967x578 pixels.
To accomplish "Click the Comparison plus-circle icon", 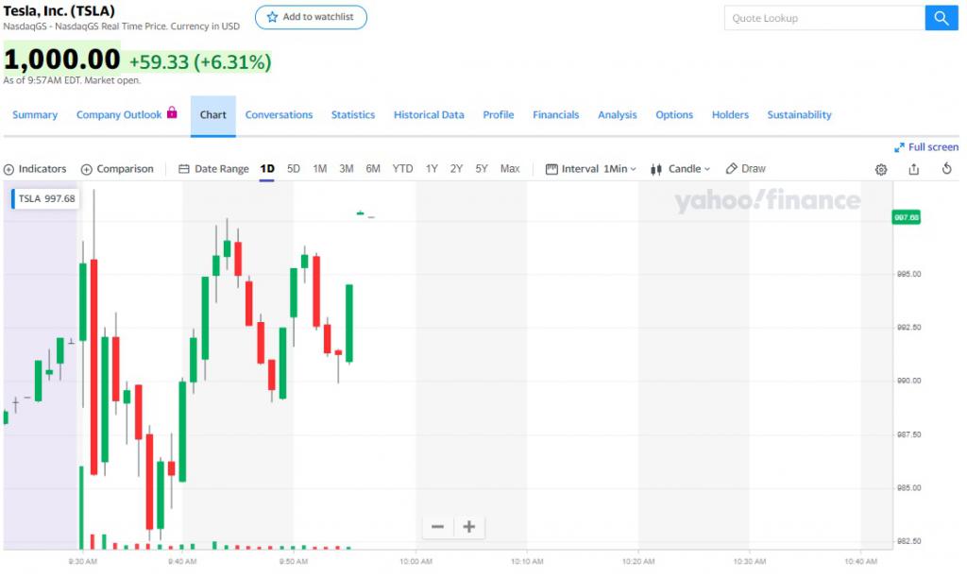I will click(87, 170).
